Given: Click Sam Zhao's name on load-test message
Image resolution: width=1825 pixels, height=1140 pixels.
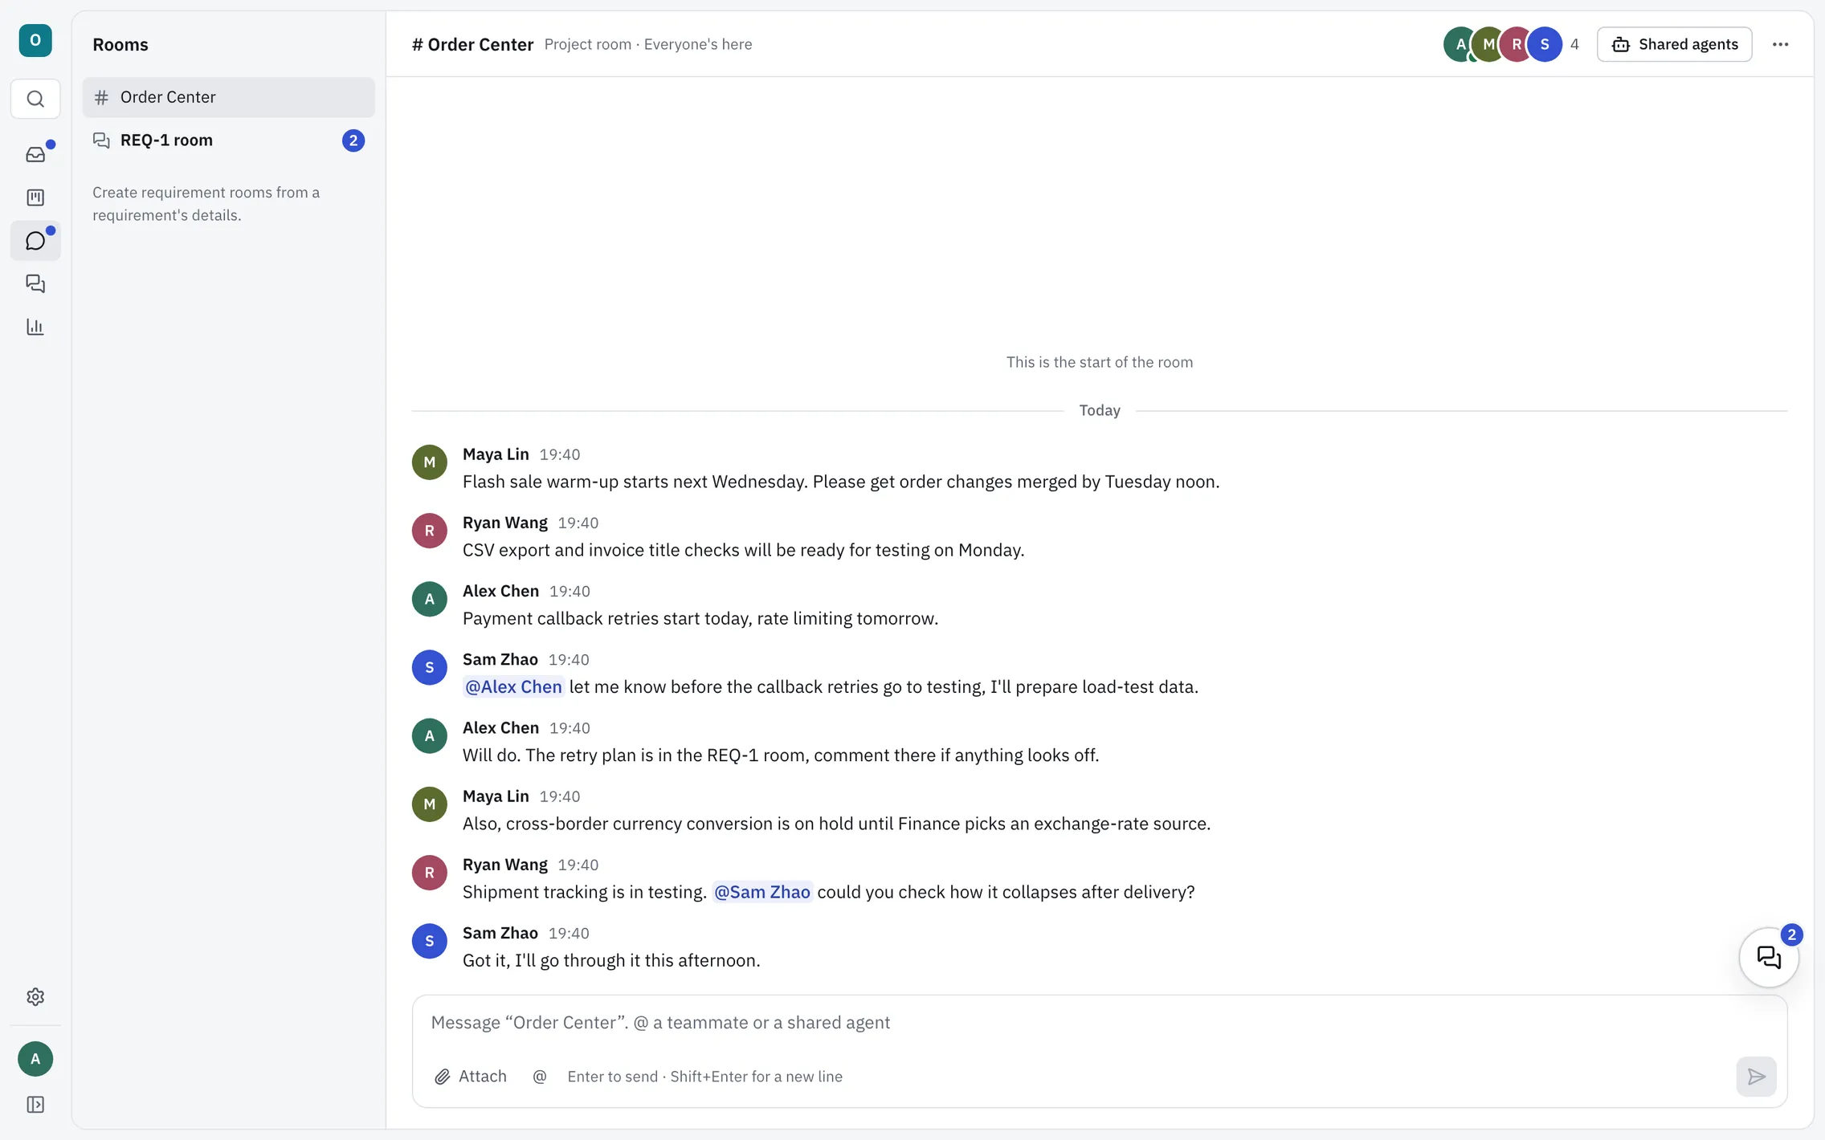Looking at the screenshot, I should click(x=500, y=660).
